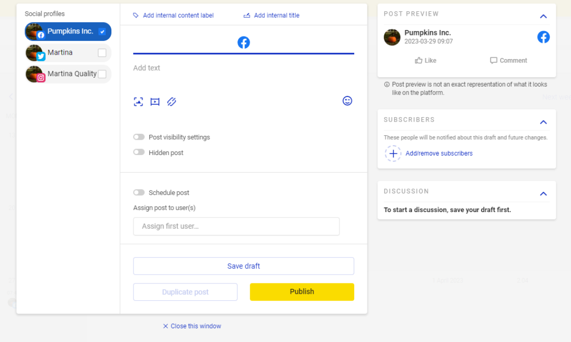Click the attach link icon
This screenshot has width=571, height=342.
(171, 102)
